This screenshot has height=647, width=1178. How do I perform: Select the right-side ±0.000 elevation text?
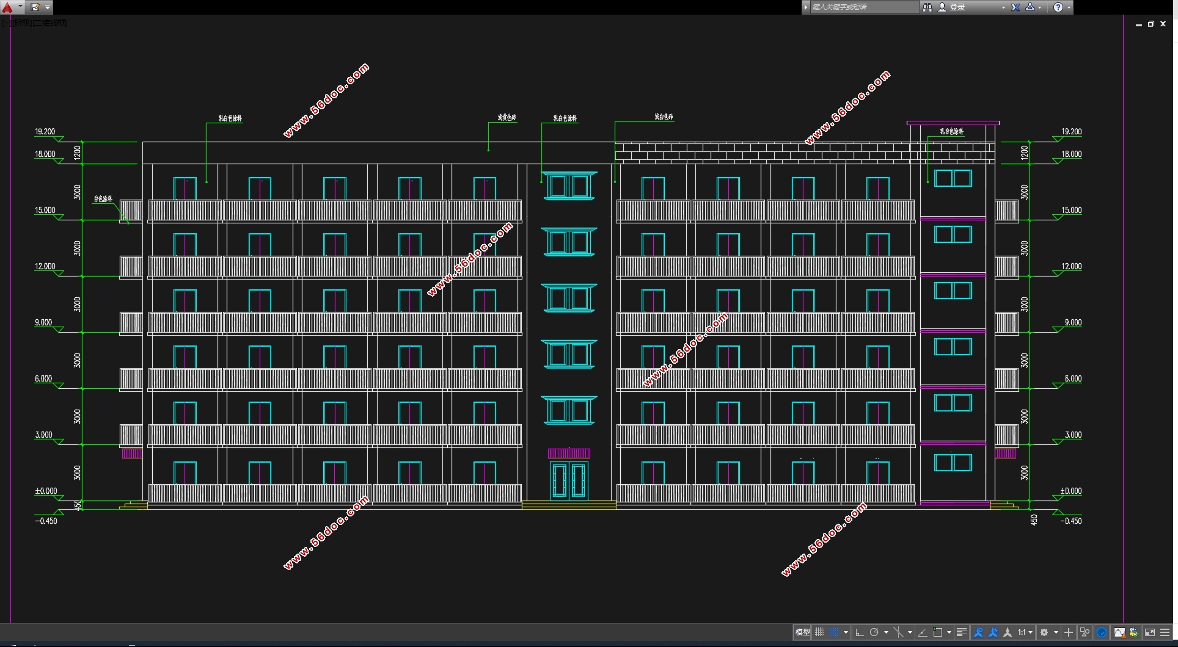click(x=1070, y=491)
